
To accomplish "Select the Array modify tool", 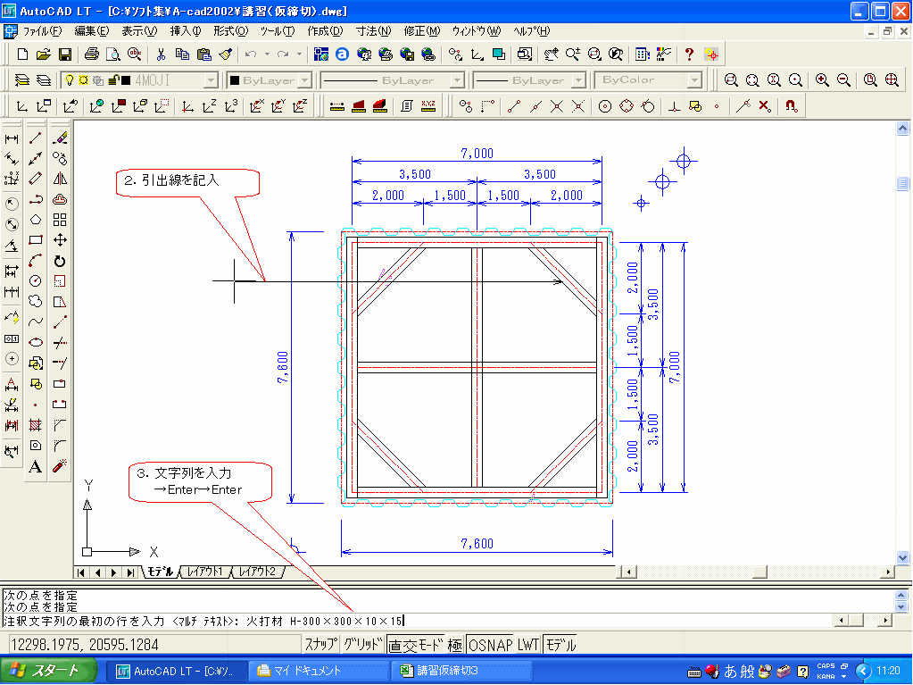I will click(x=60, y=220).
